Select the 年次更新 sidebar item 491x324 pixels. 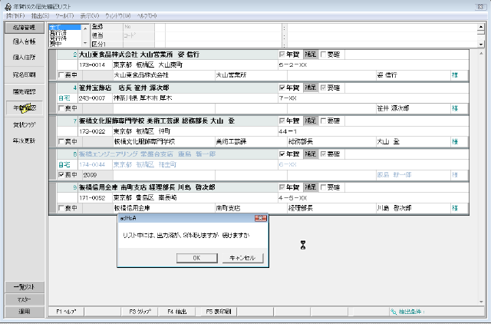click(24, 141)
